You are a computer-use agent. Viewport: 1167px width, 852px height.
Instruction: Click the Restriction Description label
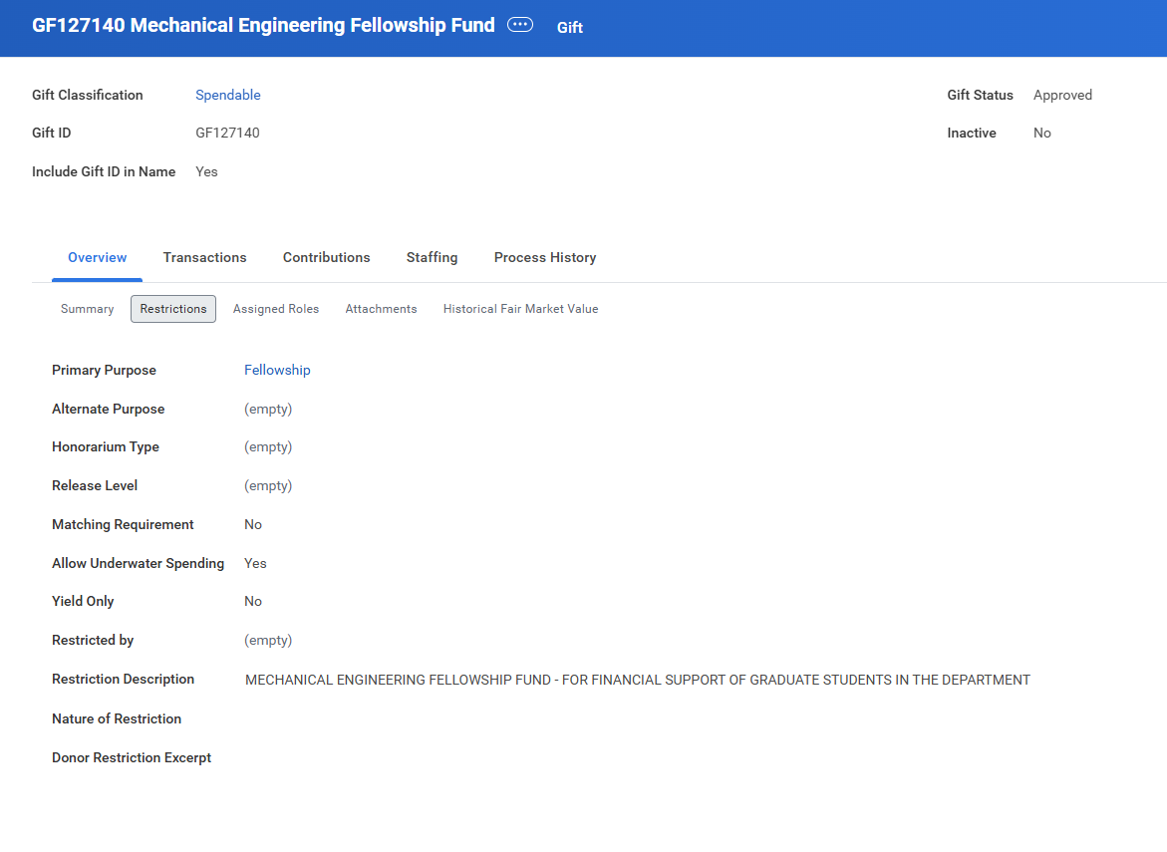(123, 679)
